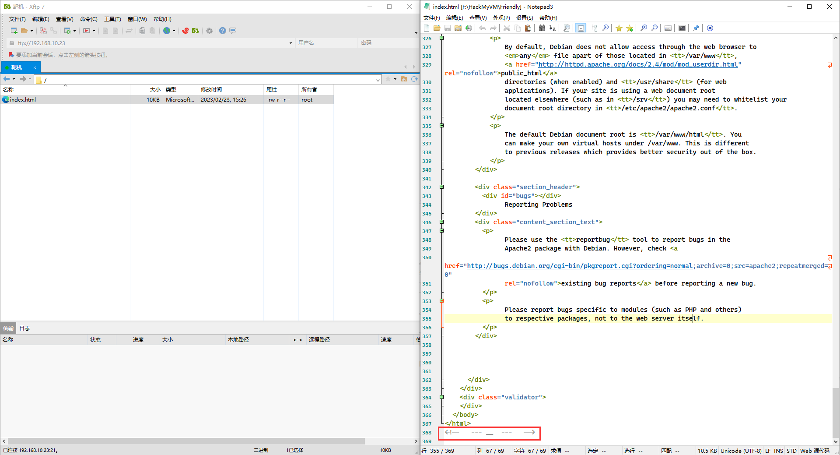Open session properties icon in Xftp toolbar
Viewport: 840px width, 455px height.
pyautogui.click(x=67, y=31)
